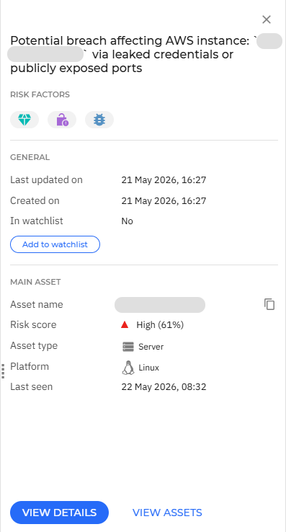The height and width of the screenshot is (532, 286).
Task: Click the High (61%) risk score text
Action: pyautogui.click(x=160, y=325)
